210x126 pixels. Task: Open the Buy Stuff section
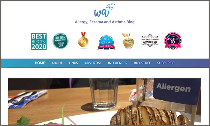tap(142, 63)
